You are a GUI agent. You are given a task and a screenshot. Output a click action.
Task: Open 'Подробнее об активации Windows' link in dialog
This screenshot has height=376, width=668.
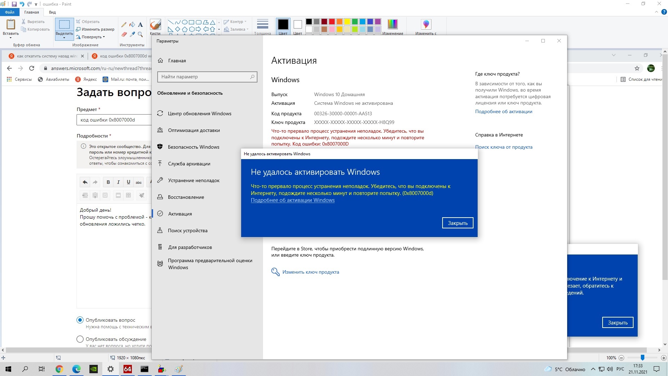293,200
